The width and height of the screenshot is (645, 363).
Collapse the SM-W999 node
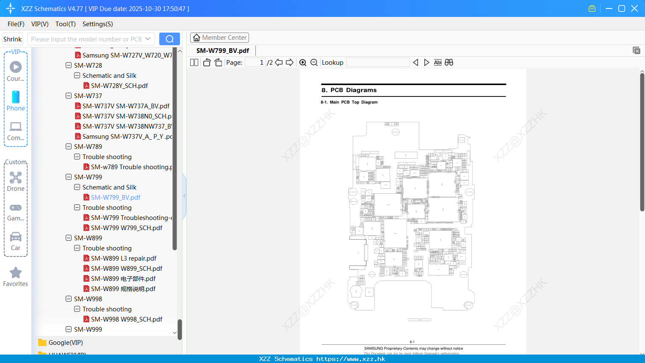(x=69, y=329)
